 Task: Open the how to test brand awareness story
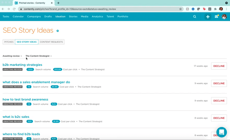(x=25, y=99)
